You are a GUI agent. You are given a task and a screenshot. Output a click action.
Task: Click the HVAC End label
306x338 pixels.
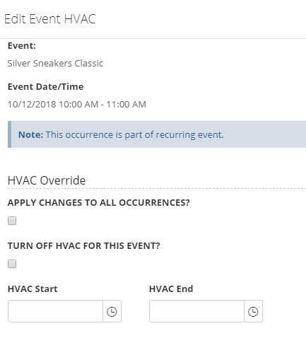point(171,289)
